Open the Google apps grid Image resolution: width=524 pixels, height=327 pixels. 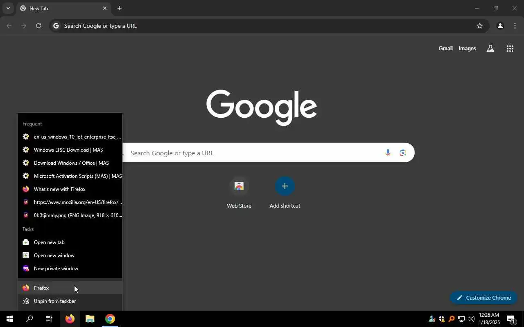tap(510, 49)
